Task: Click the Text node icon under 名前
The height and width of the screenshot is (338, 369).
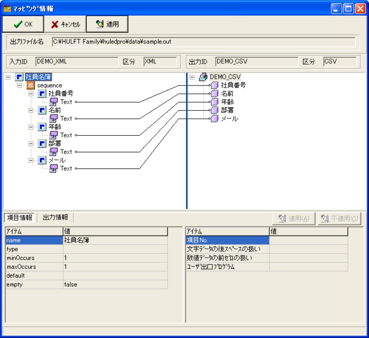Action: pyautogui.click(x=54, y=119)
